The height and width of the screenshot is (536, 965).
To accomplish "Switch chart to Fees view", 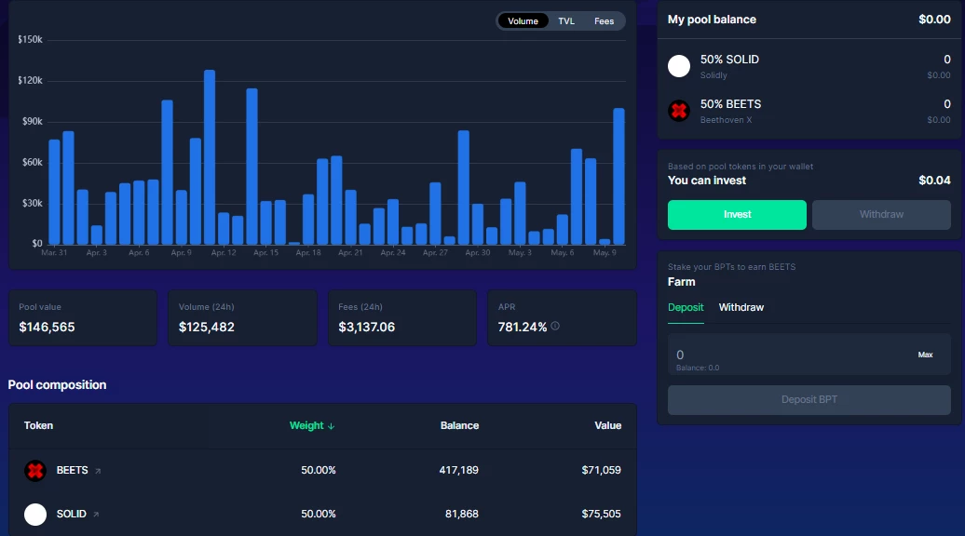I will 604,20.
